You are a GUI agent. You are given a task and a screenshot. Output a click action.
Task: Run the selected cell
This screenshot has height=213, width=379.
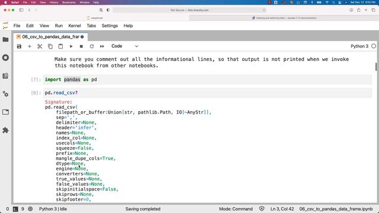71,46
